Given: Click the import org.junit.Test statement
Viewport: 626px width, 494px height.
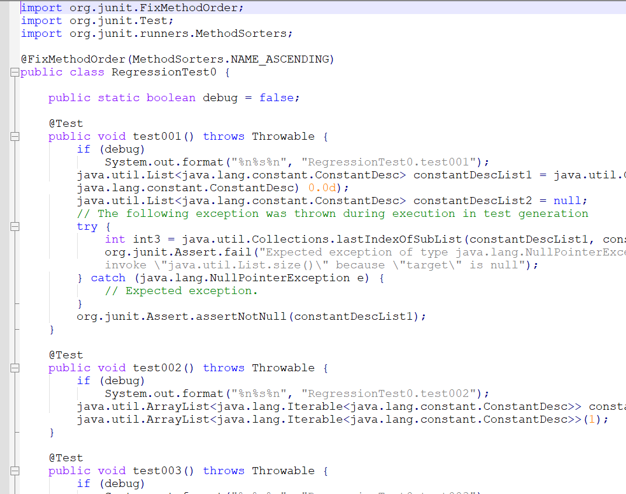Looking at the screenshot, I should [x=96, y=20].
